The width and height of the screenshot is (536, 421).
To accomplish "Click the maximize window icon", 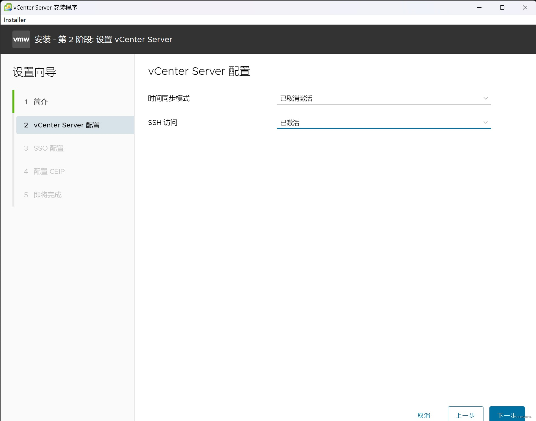I will point(502,8).
